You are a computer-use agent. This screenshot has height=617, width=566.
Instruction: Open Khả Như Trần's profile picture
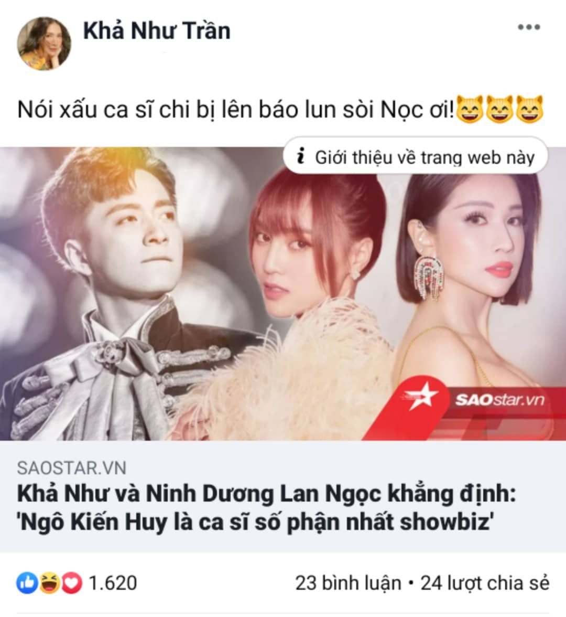44,43
